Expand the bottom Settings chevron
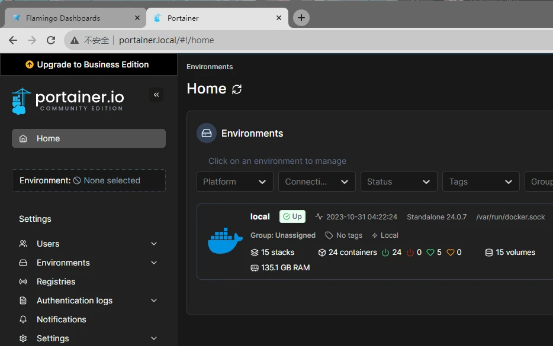This screenshot has height=346, width=553. pos(154,338)
